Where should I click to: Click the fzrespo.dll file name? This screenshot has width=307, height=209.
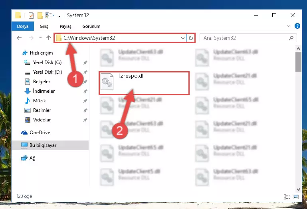(x=131, y=76)
